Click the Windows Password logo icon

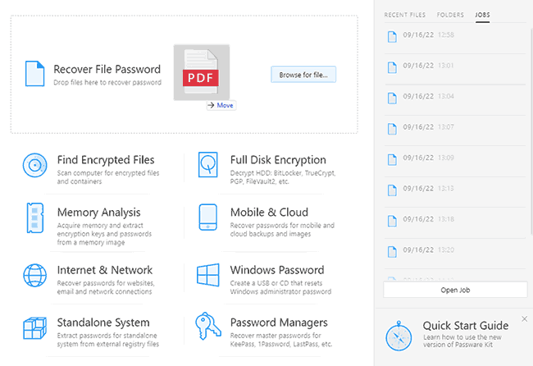(208, 275)
